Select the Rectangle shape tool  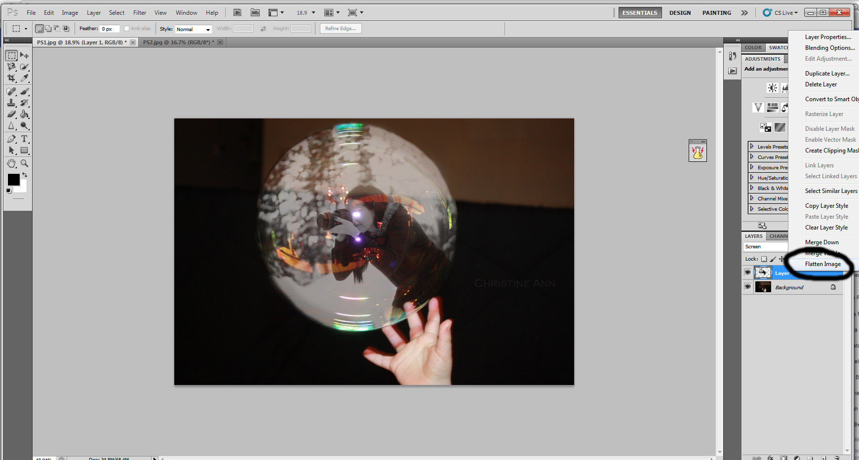click(24, 151)
